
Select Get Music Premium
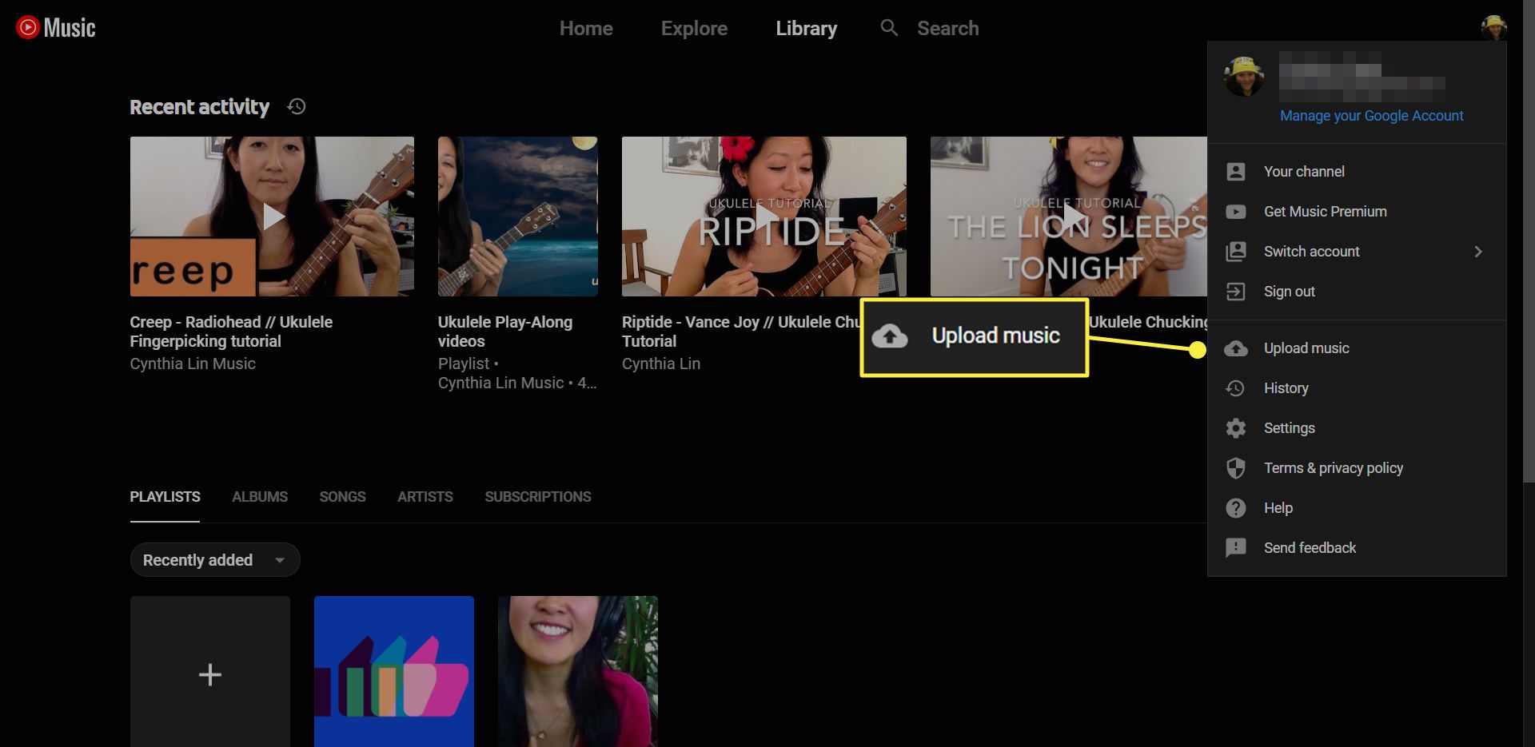coord(1357,212)
